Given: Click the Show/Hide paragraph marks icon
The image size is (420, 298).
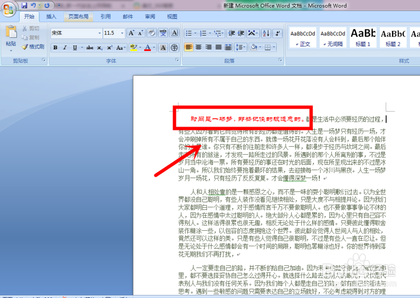Looking at the screenshot, I should click(278, 34).
